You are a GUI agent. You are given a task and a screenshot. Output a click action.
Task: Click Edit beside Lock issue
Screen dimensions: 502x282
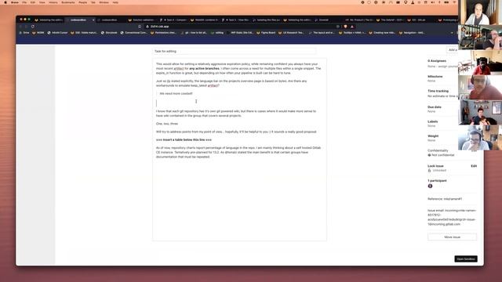coord(474,166)
